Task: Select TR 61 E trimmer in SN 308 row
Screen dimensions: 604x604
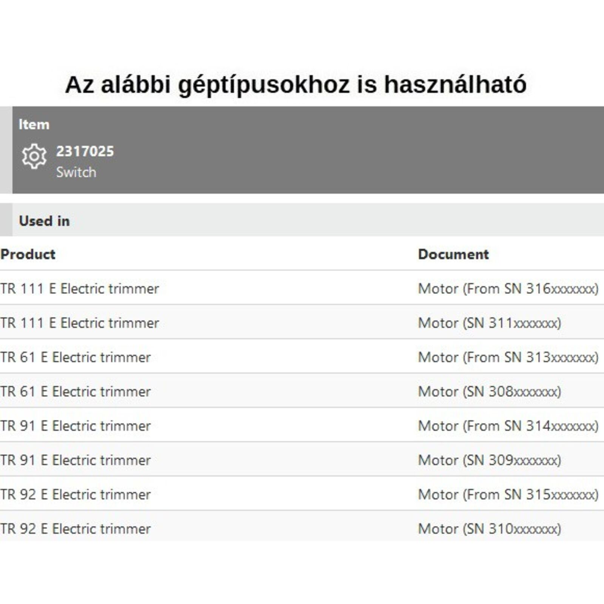Action: [x=75, y=392]
